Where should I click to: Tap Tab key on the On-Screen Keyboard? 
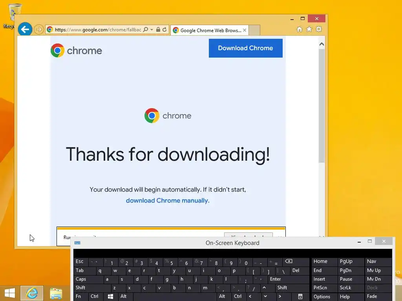click(x=85, y=270)
